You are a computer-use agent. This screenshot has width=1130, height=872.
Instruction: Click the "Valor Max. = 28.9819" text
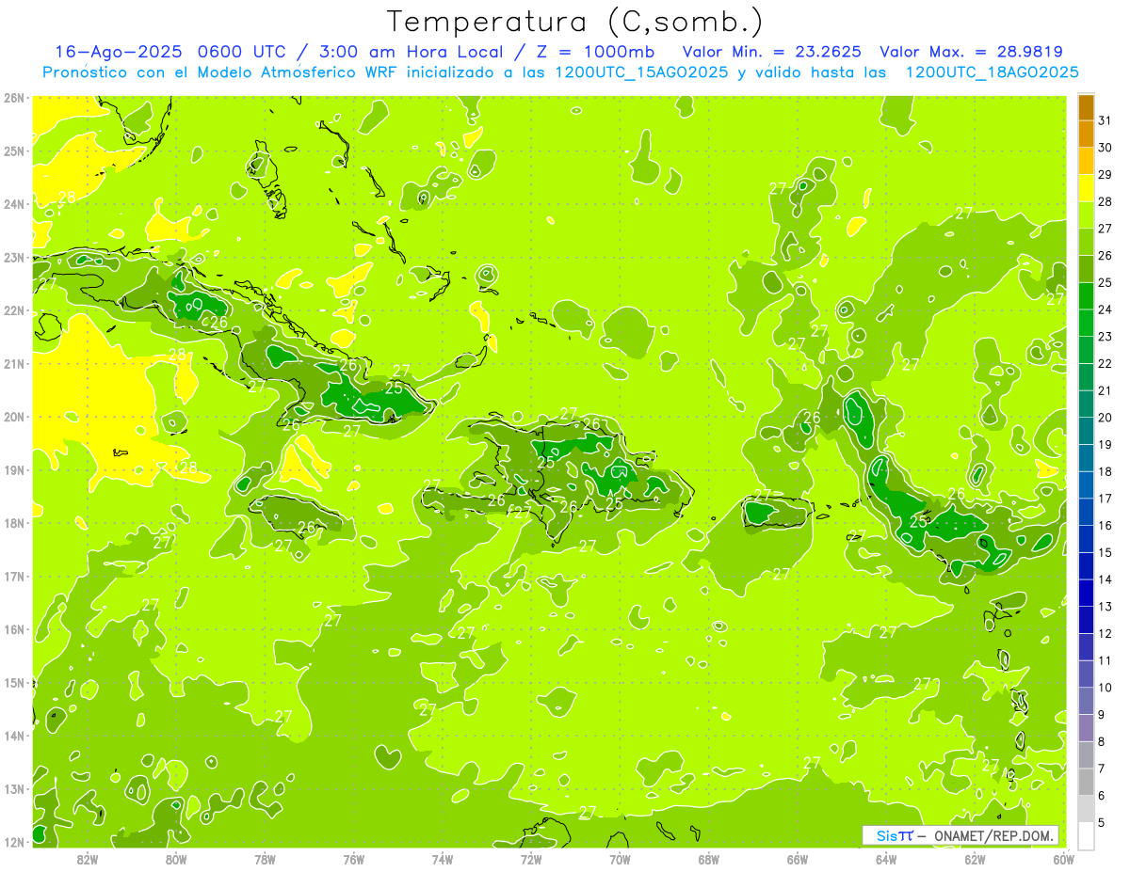coord(972,52)
